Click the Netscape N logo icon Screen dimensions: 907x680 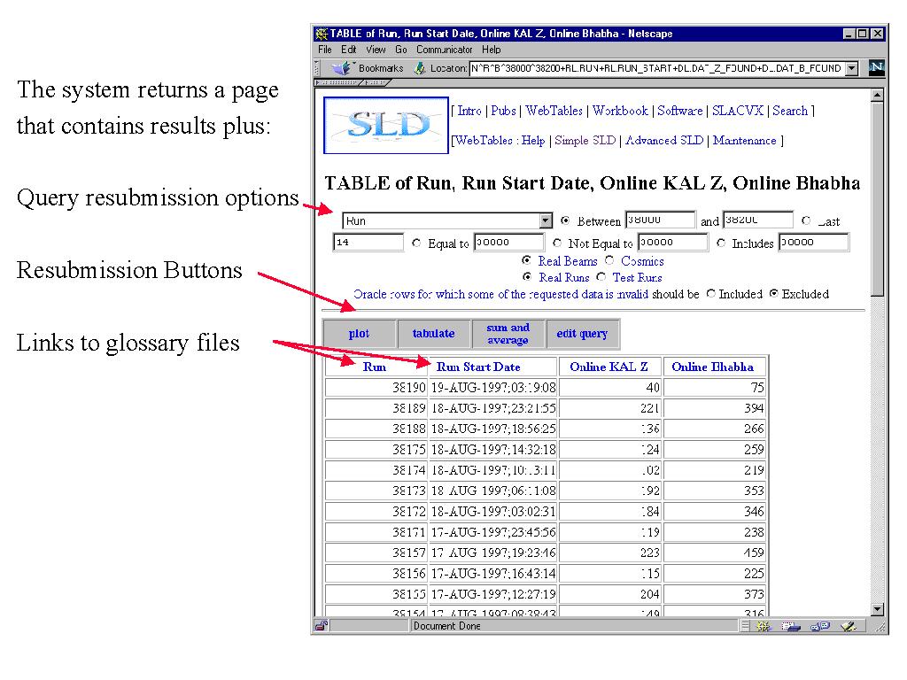tap(876, 68)
